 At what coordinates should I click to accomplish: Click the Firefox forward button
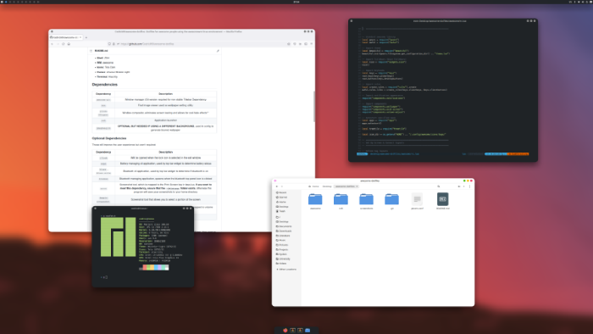click(58, 44)
